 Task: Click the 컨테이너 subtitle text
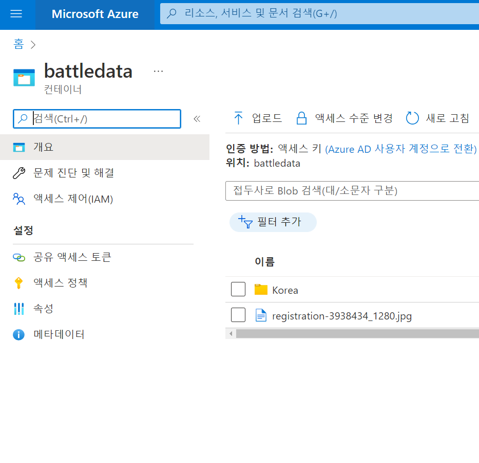pos(63,90)
